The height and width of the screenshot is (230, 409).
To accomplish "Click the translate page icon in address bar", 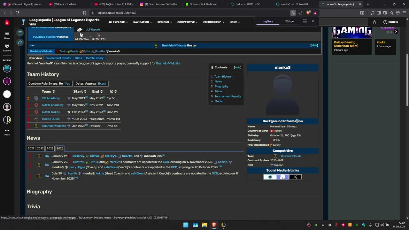I will [x=293, y=13].
